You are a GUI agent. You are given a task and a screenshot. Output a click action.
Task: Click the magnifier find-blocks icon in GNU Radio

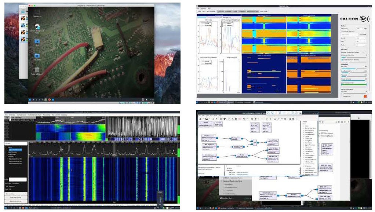click(x=290, y=119)
